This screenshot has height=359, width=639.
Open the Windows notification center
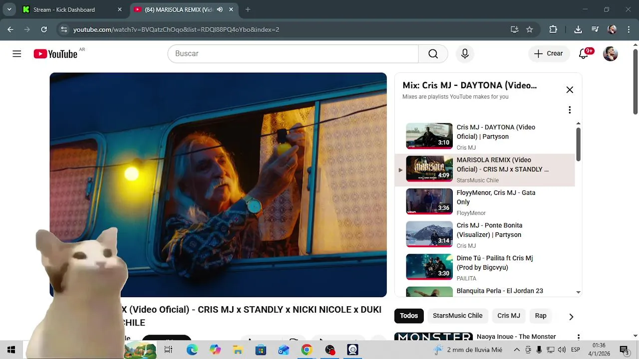point(624,350)
